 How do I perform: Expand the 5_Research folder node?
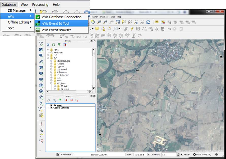click(x=51, y=69)
